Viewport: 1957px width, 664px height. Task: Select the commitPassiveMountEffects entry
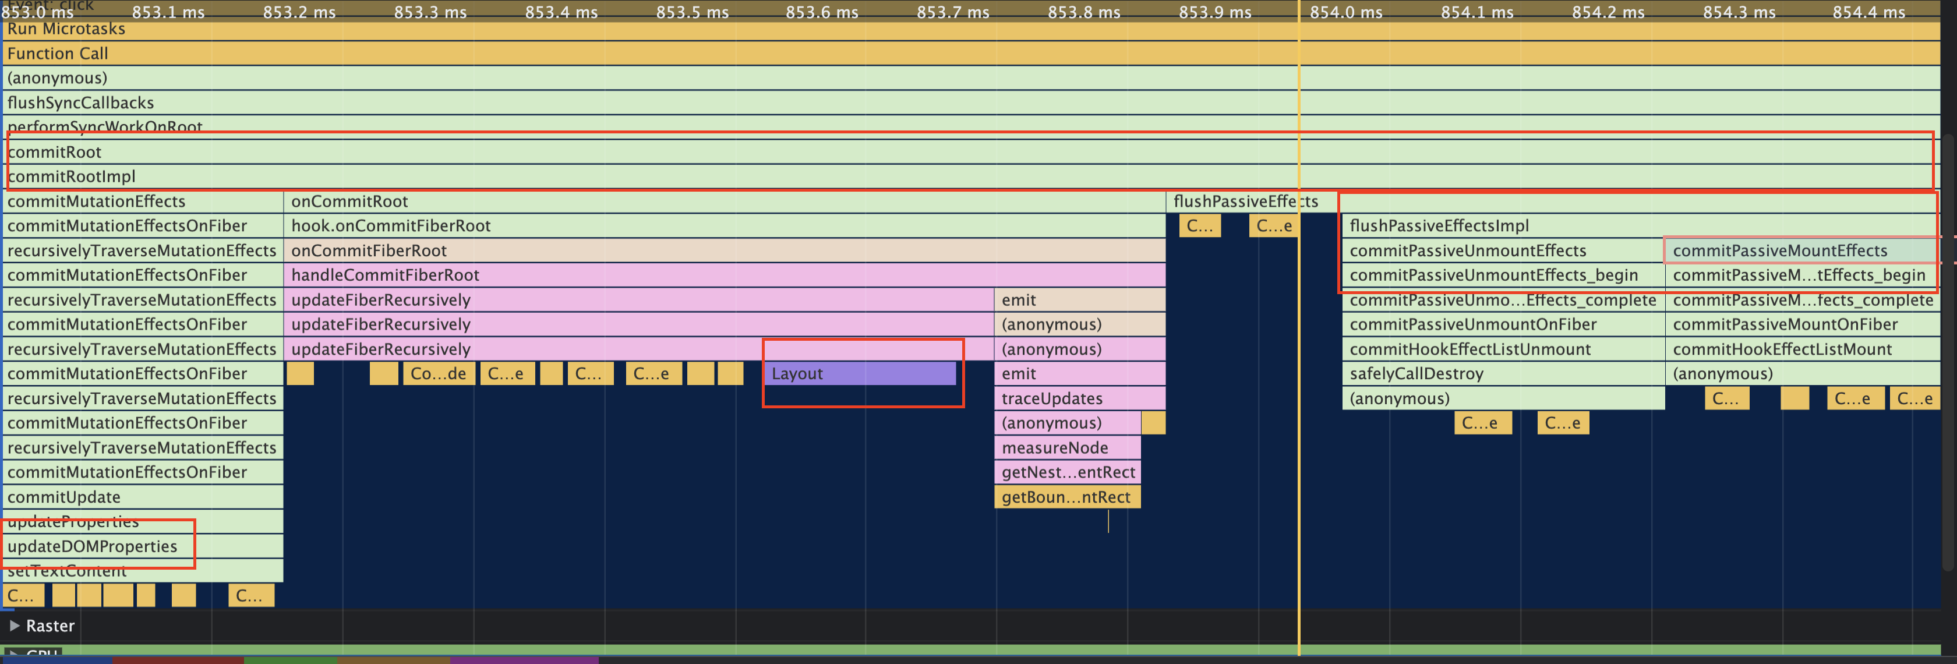[x=1779, y=250]
